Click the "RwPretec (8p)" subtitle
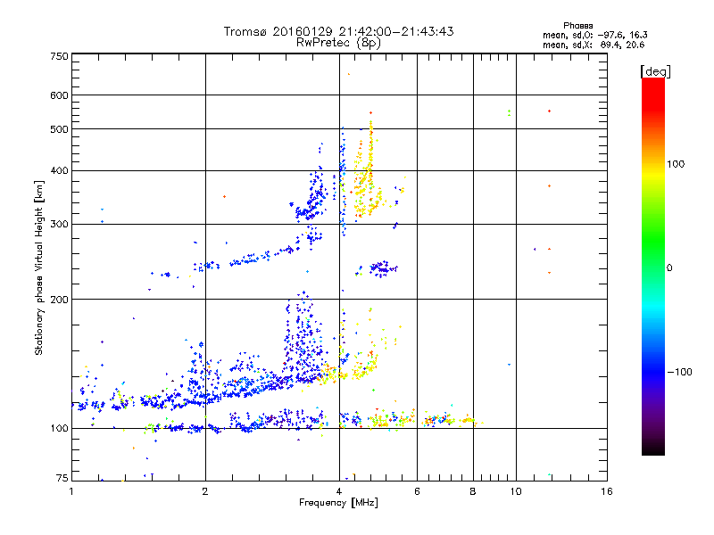The width and height of the screenshot is (714, 535). [x=338, y=43]
